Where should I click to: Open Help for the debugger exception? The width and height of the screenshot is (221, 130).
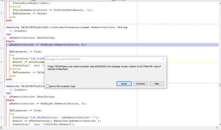click(x=157, y=84)
